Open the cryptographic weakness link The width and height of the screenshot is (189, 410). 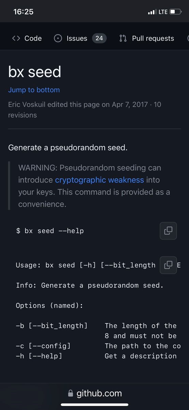(x=100, y=180)
